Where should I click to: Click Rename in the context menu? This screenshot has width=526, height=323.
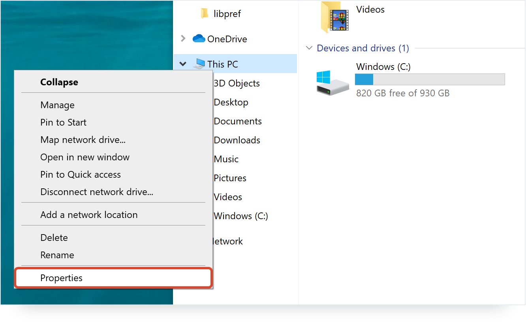pyautogui.click(x=57, y=255)
